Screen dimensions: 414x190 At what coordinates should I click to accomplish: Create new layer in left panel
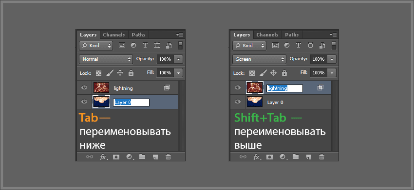155,157
